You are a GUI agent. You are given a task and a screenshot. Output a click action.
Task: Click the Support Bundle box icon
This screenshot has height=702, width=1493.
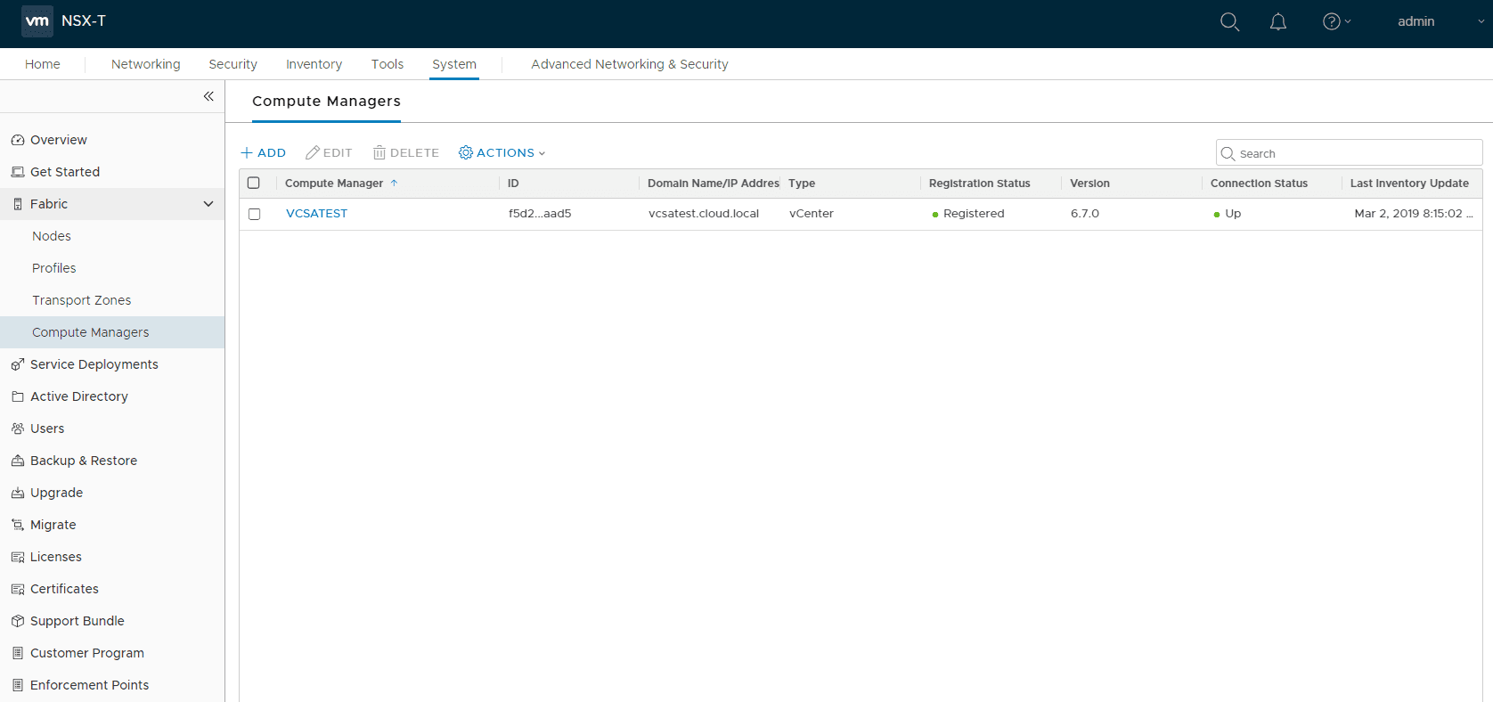click(x=18, y=621)
